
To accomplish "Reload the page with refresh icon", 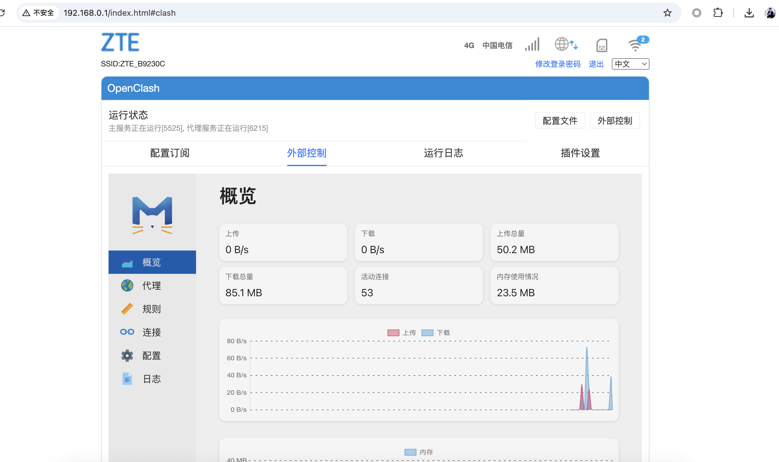I will click(x=2, y=13).
